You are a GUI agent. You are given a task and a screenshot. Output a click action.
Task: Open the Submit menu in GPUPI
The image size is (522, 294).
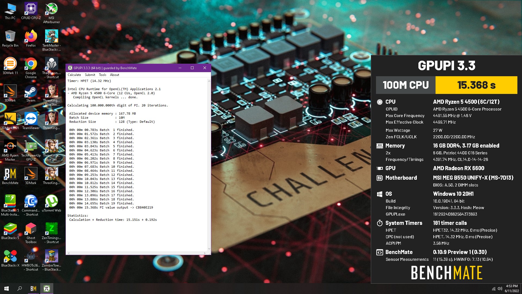90,75
